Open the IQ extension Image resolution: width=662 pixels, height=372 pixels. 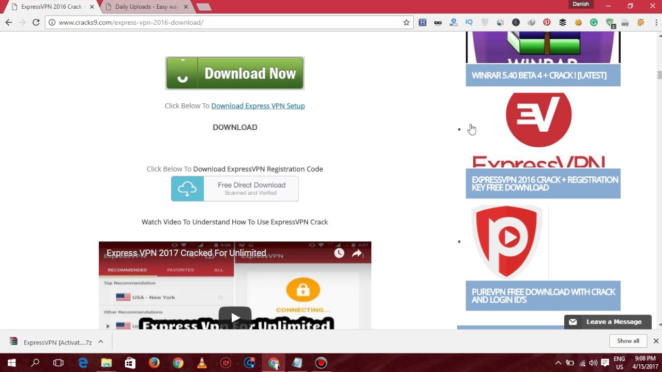click(x=469, y=22)
